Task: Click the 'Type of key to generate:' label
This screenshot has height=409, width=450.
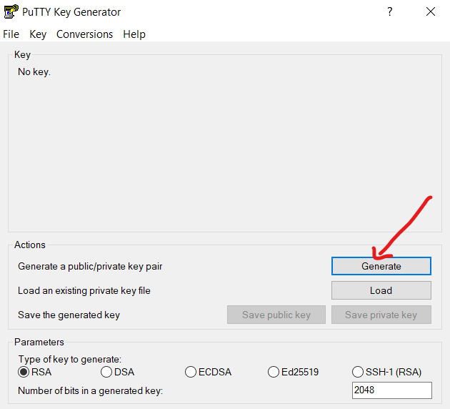Action: coord(70,360)
